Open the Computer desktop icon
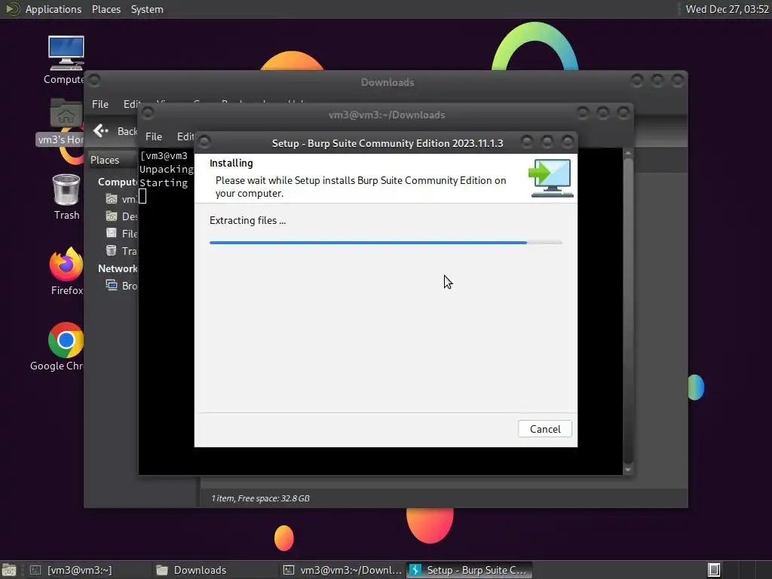 tap(66, 60)
